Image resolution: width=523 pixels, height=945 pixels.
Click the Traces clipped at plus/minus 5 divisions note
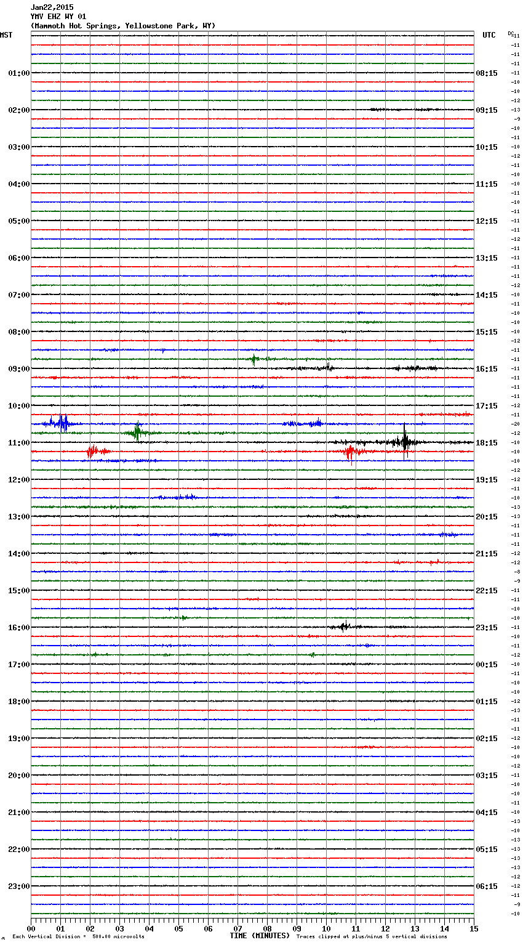click(372, 937)
